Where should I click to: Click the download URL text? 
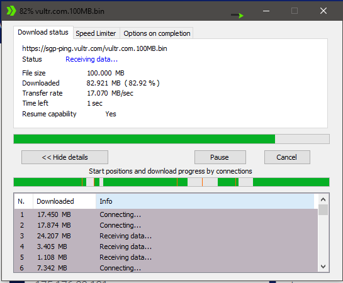tap(94, 48)
